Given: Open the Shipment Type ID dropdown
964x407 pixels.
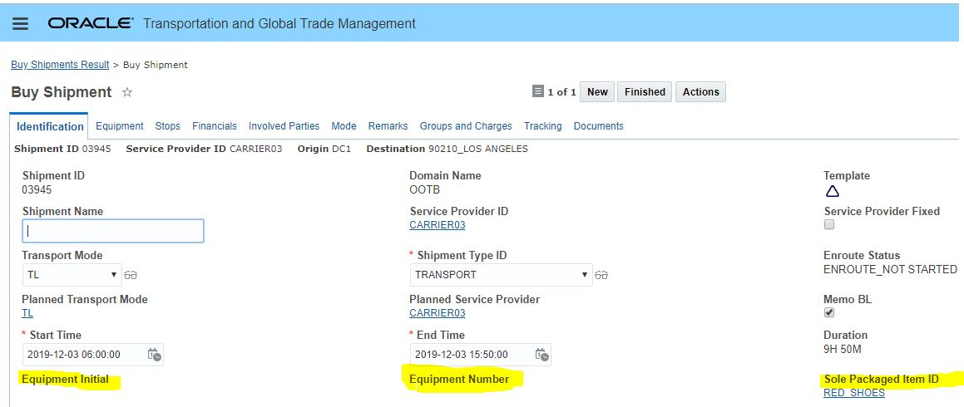Looking at the screenshot, I should pos(501,275).
